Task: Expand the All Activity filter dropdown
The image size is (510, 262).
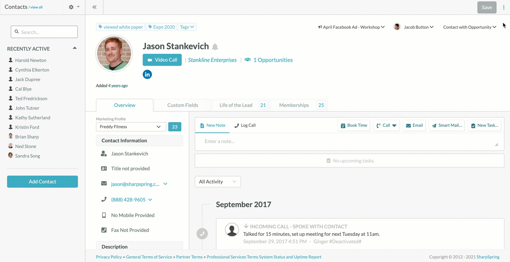Action: 217,182
